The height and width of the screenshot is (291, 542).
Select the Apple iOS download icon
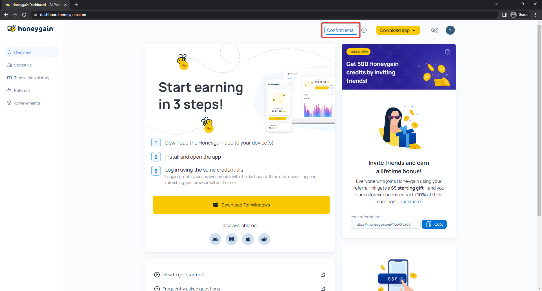tap(248, 239)
